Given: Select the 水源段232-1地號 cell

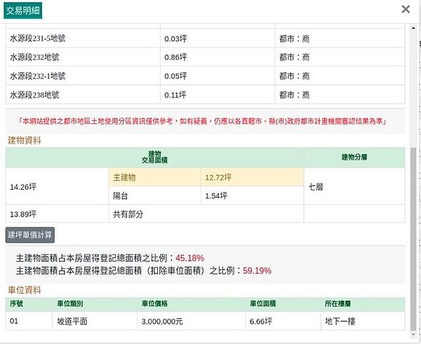Looking at the screenshot, I should pos(83,76).
